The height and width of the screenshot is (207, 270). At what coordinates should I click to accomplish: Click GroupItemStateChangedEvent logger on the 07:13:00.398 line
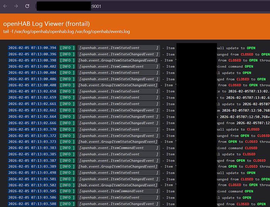118,60
